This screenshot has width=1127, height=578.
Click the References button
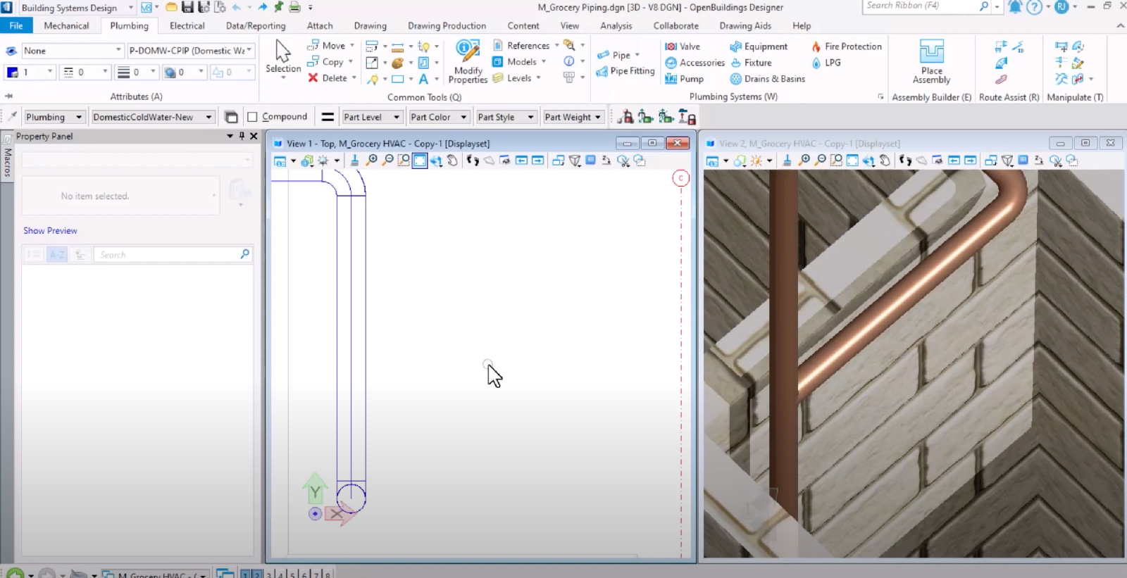click(x=521, y=46)
